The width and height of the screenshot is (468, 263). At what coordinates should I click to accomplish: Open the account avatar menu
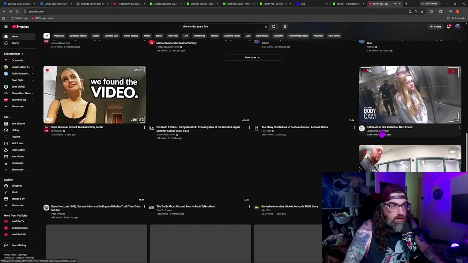tap(458, 27)
